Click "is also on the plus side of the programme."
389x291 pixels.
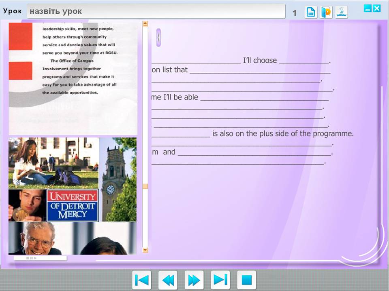tap(283, 134)
